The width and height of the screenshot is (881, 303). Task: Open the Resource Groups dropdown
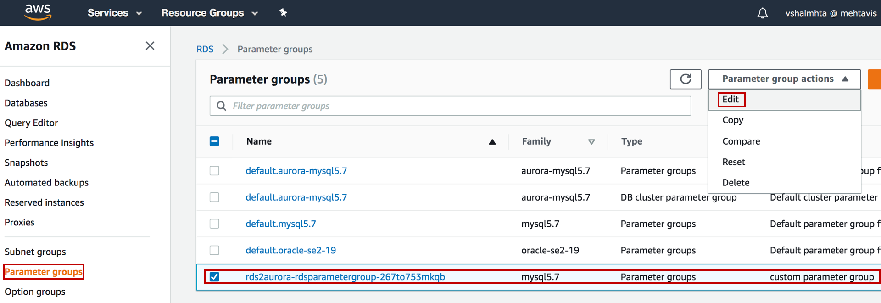[210, 13]
